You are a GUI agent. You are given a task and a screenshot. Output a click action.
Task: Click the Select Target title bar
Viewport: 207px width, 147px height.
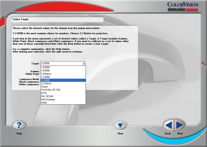point(58,19)
